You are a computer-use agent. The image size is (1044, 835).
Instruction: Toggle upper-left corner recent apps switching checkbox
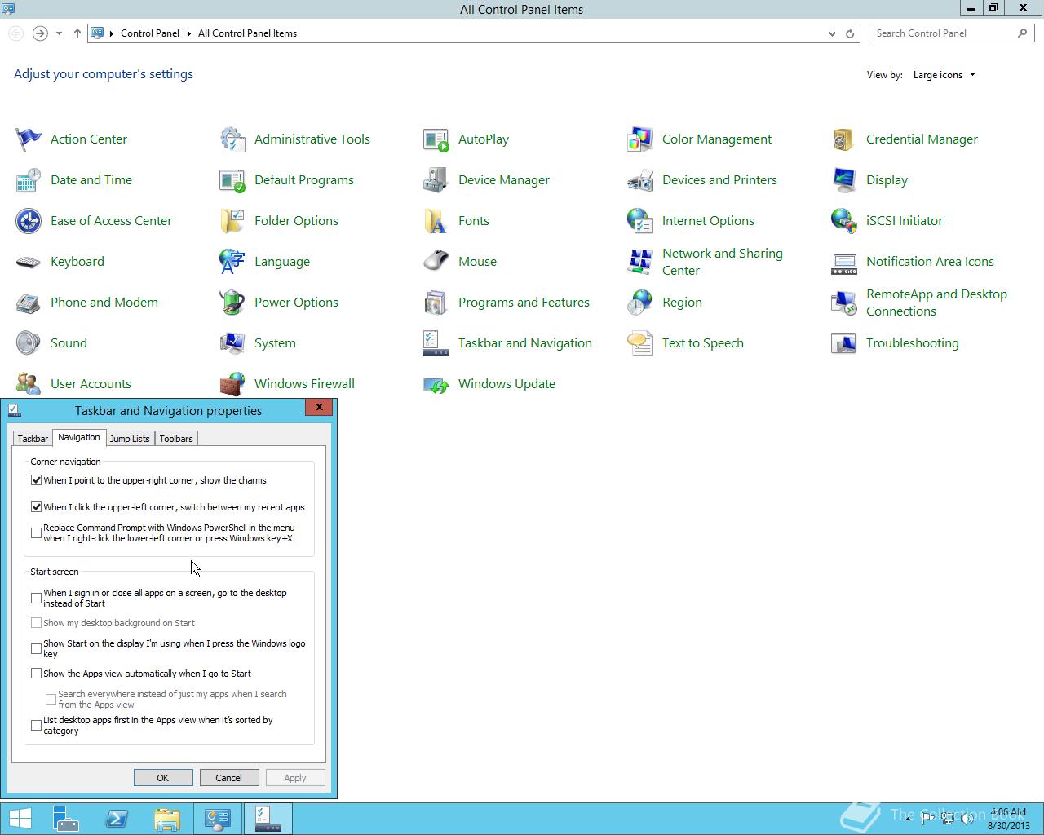pos(37,506)
